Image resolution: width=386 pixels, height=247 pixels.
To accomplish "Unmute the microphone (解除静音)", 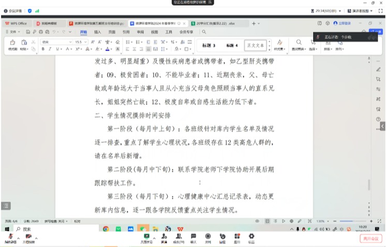I will point(10,237).
